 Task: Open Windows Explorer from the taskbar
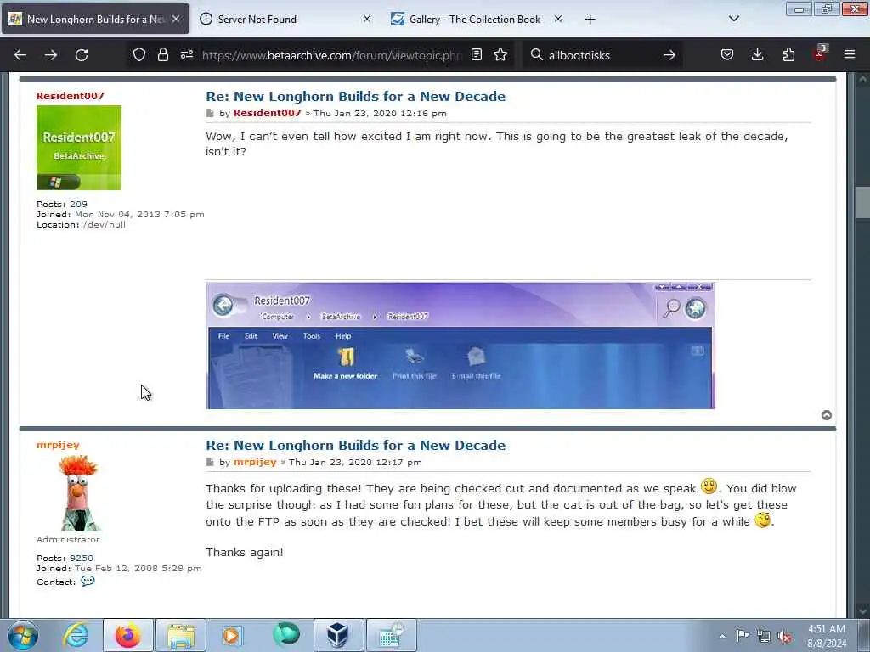pos(181,635)
